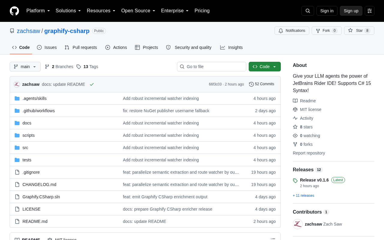Expand the Enterprise menu

(175, 11)
